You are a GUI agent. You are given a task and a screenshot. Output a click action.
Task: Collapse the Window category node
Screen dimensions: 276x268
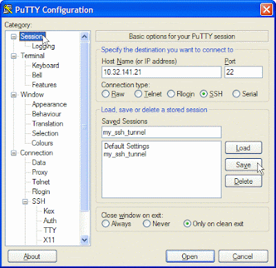tap(14, 95)
